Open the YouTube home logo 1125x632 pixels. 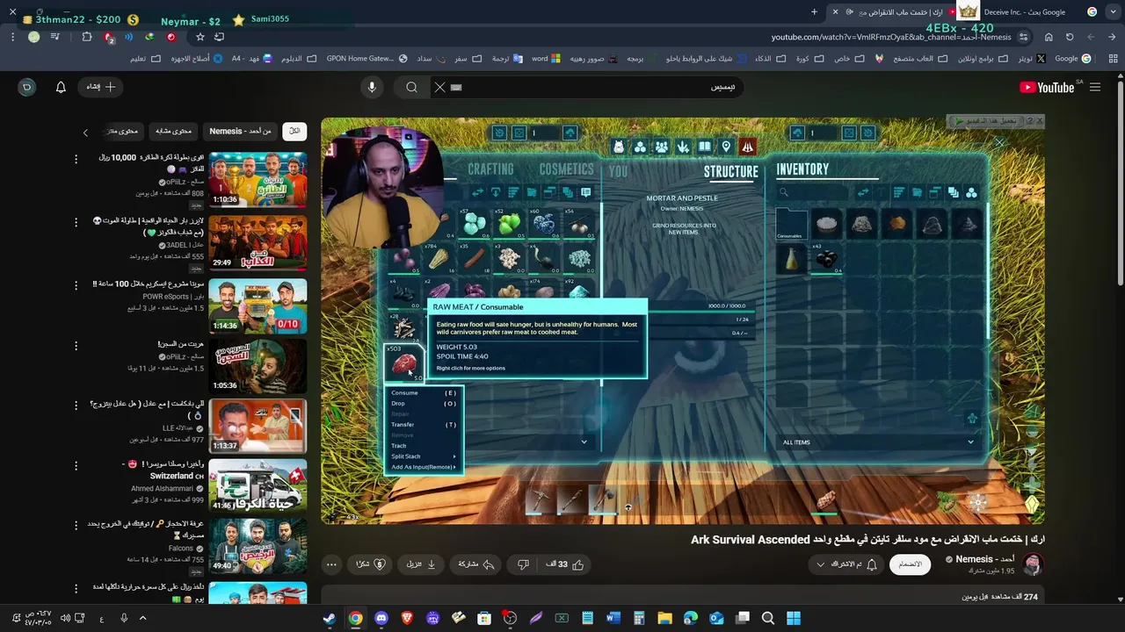point(1047,87)
